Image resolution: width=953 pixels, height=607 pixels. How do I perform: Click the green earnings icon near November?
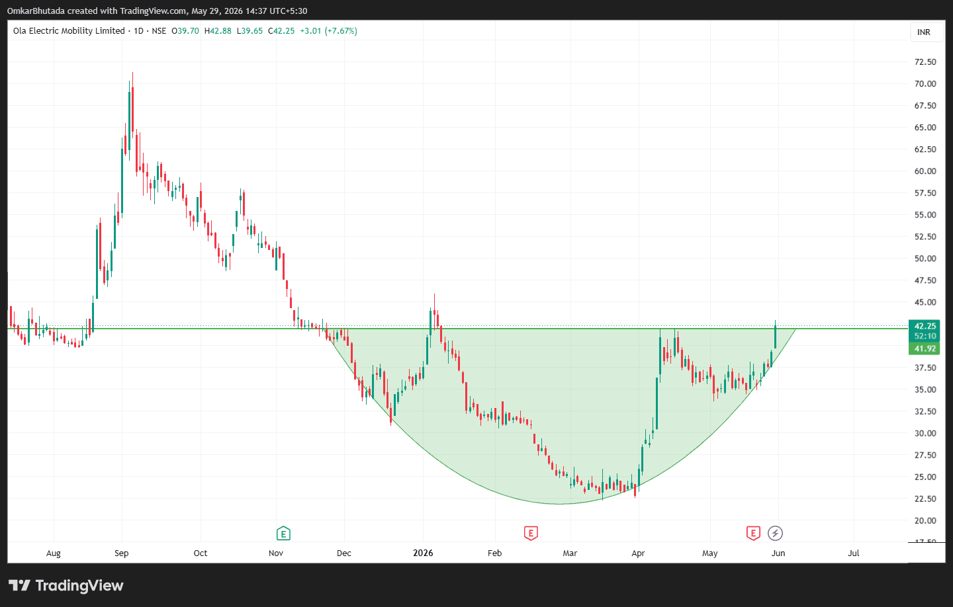283,533
